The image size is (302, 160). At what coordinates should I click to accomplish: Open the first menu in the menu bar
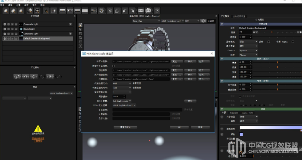[x=2, y=5]
